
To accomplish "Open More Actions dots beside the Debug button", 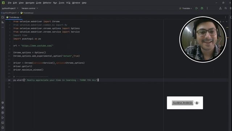I will coord(207,8).
